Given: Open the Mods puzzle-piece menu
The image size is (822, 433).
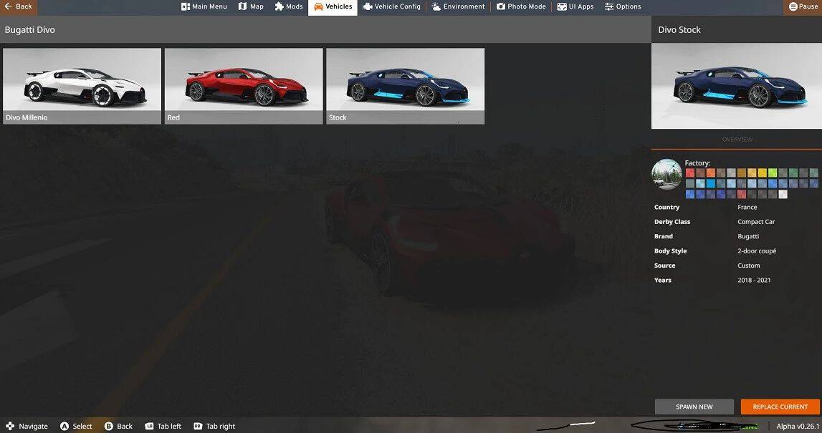Looking at the screenshot, I should click(x=289, y=6).
